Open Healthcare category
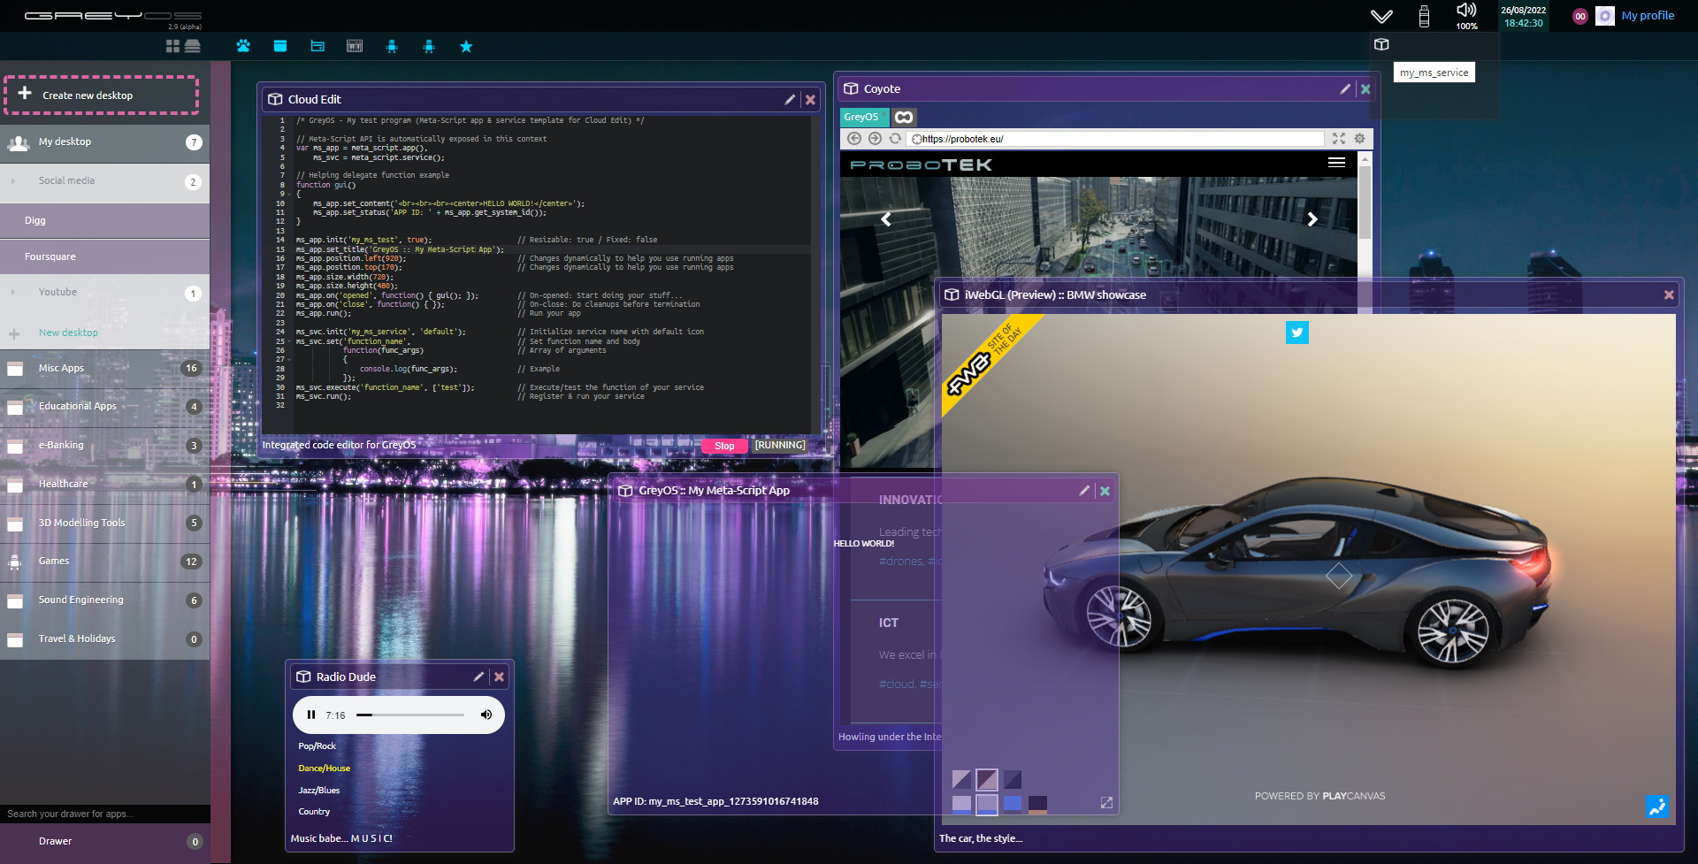This screenshot has width=1698, height=864. 104,485
